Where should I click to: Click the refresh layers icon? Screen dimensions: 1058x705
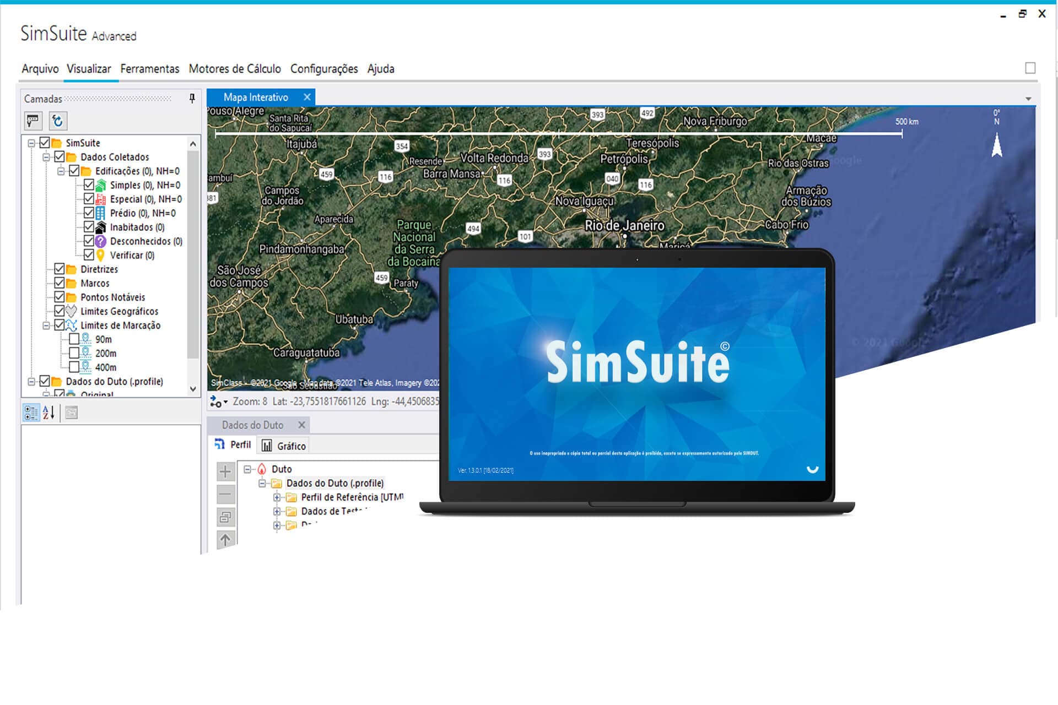pyautogui.click(x=57, y=121)
